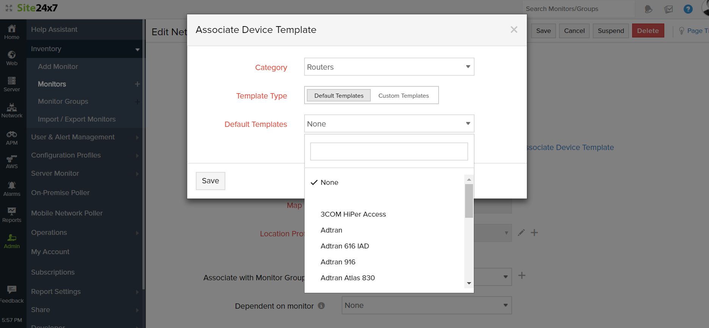Open Mobile Network Poller menu item
The height and width of the screenshot is (328, 709).
(67, 213)
